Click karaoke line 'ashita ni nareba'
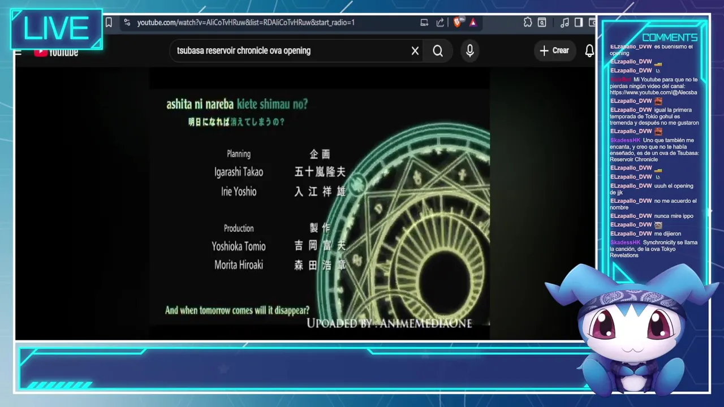This screenshot has height=407, width=724. [x=200, y=104]
